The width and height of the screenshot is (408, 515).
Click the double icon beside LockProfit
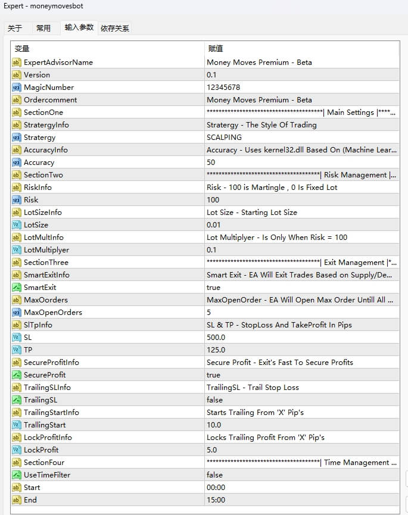[x=17, y=450]
